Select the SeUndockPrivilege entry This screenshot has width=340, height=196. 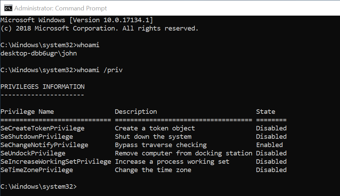coord(33,153)
